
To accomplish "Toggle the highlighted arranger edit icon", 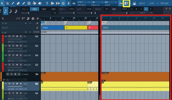I will (126, 3).
